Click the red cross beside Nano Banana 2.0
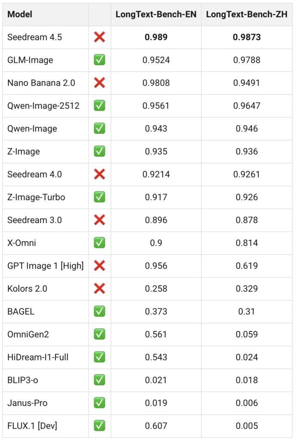The height and width of the screenshot is (440, 296). coord(99,83)
